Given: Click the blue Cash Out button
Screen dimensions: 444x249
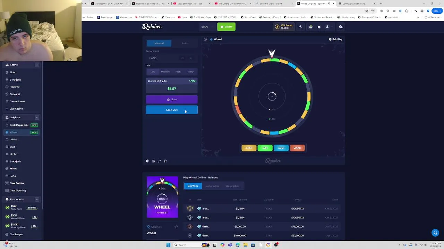Looking at the screenshot, I should (172, 110).
